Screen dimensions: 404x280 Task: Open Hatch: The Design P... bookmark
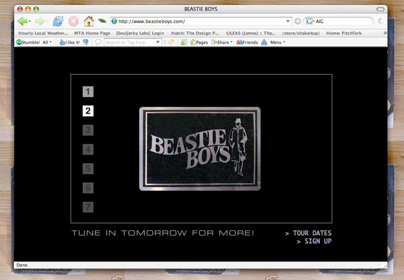coord(195,33)
